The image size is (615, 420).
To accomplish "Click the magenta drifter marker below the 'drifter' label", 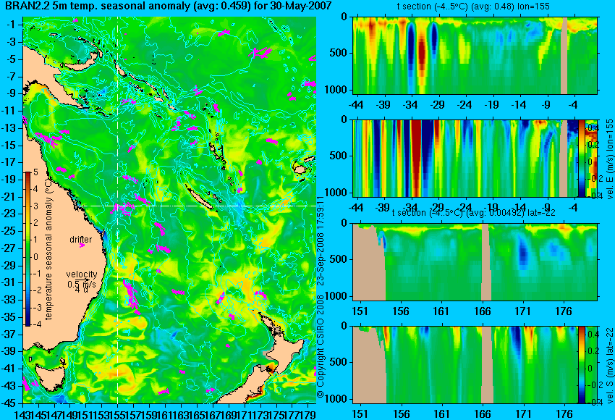I will pos(82,245).
